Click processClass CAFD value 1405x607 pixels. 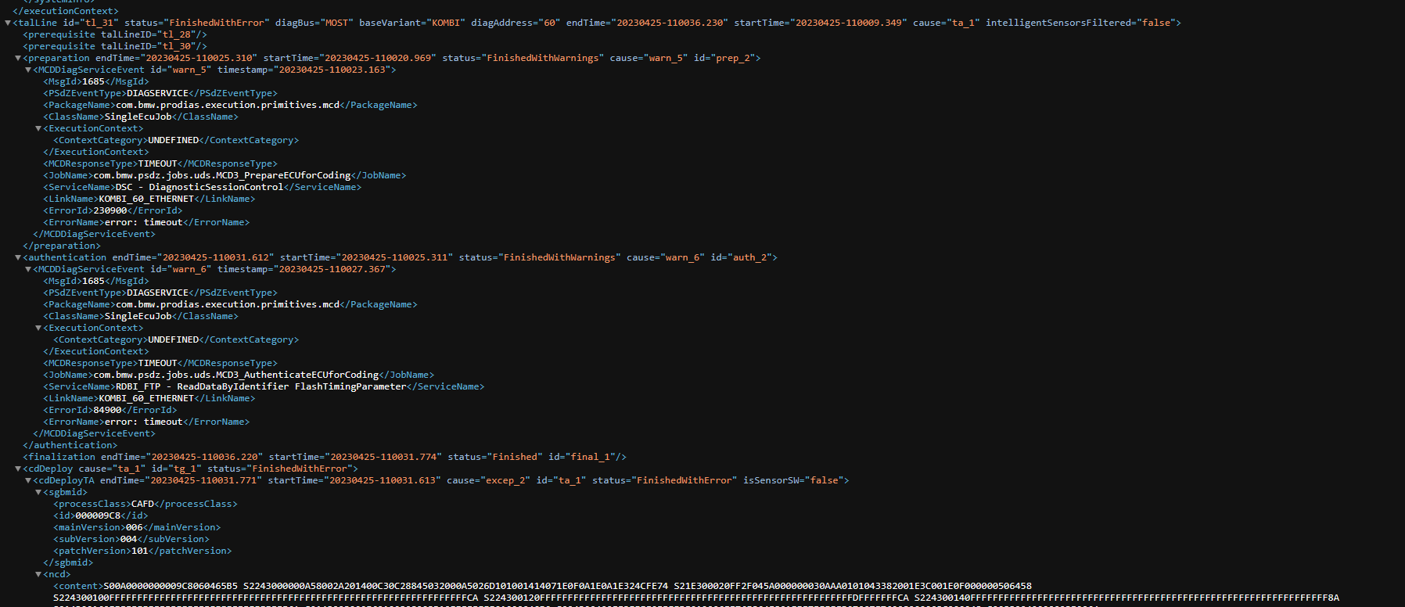point(143,504)
